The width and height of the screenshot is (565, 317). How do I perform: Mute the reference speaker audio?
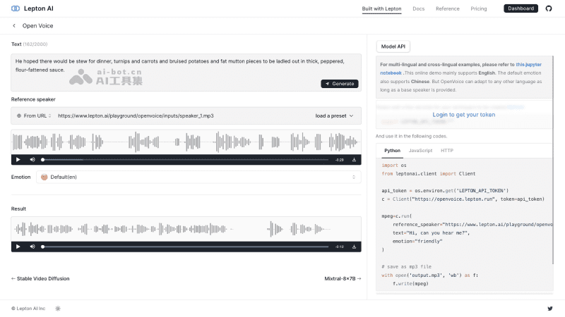(32, 160)
